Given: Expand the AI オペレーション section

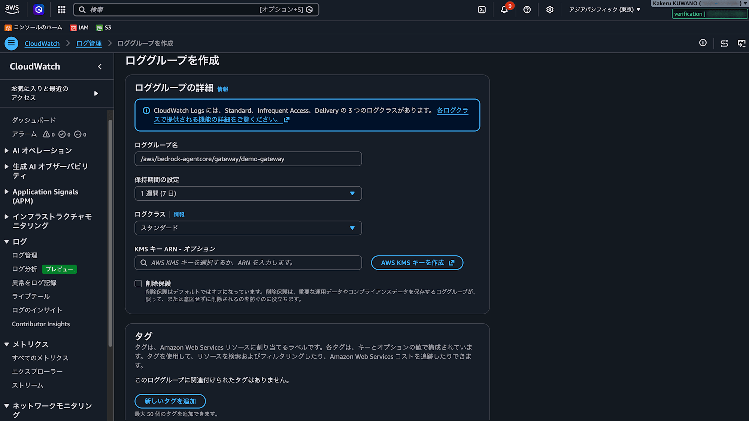Looking at the screenshot, I should (6, 151).
